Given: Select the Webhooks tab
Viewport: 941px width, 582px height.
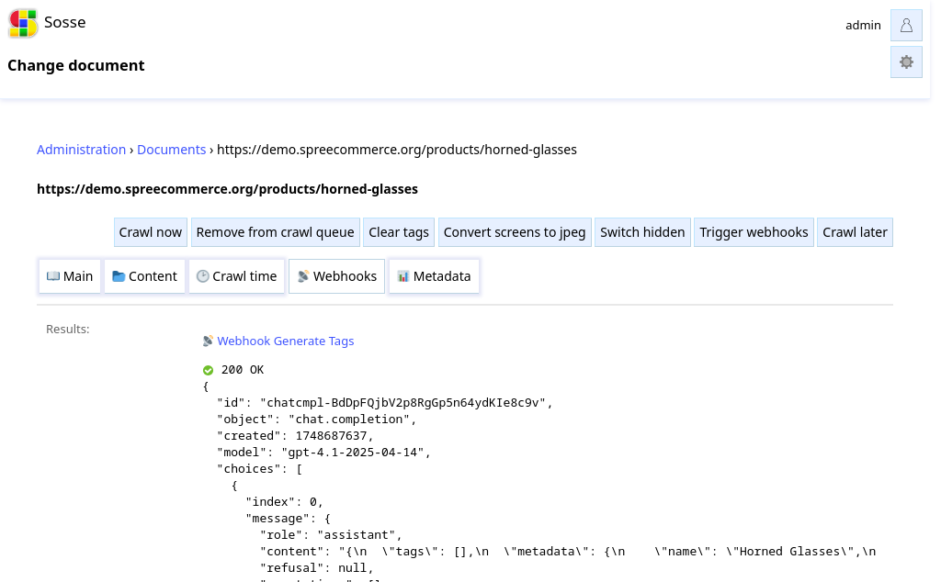Looking at the screenshot, I should point(336,276).
